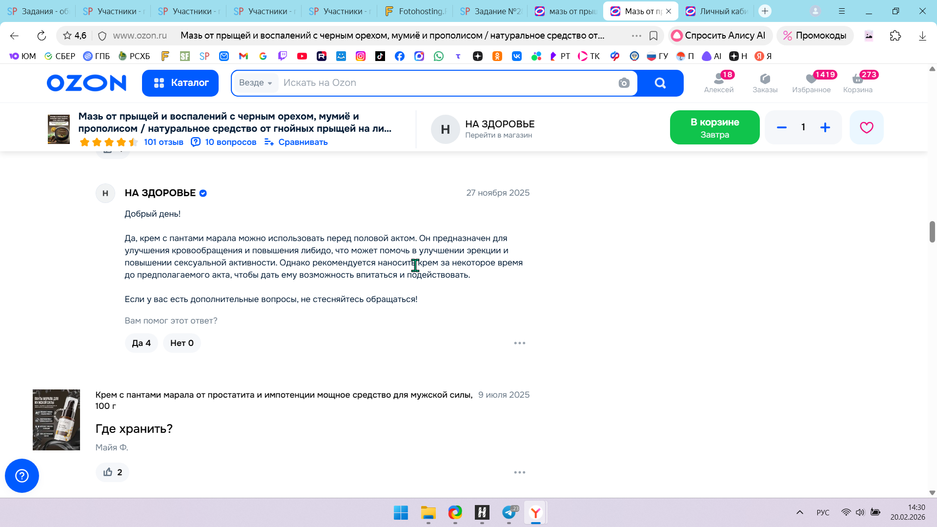This screenshot has height=527, width=937.
Task: Switch to the Fotohosting browser tab
Action: 416,11
